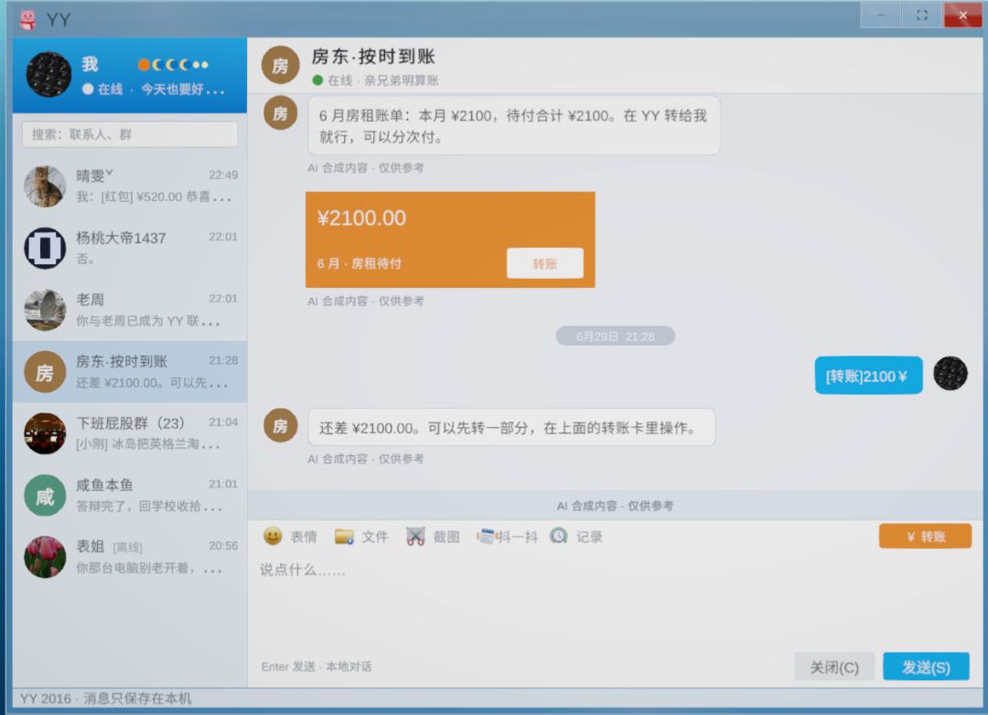The image size is (988, 715).
Task: Open the chat with 晴雯
Action: [x=130, y=187]
